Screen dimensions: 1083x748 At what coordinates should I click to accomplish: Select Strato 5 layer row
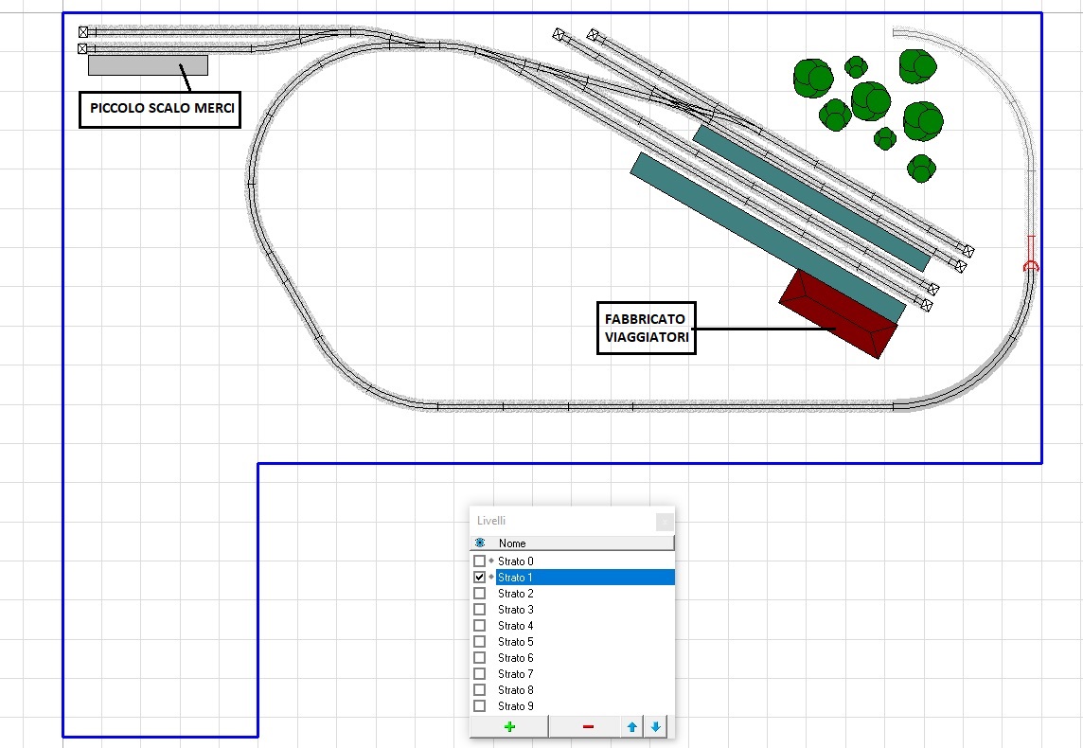pos(516,642)
